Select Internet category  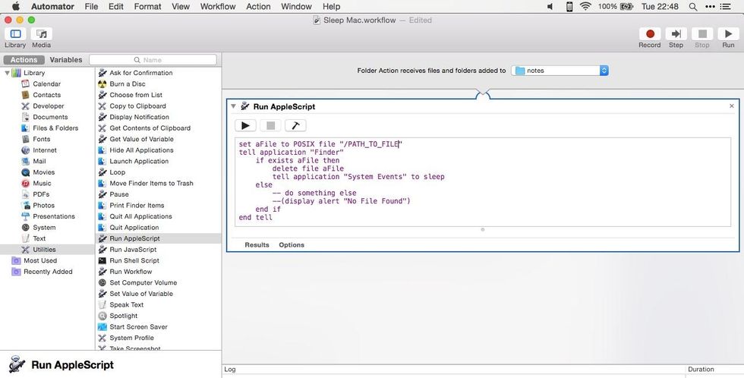[x=45, y=150]
